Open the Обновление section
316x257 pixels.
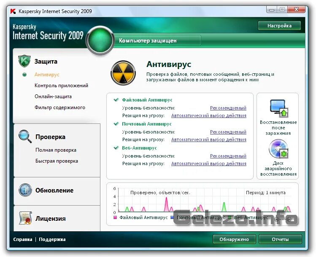tap(54, 190)
